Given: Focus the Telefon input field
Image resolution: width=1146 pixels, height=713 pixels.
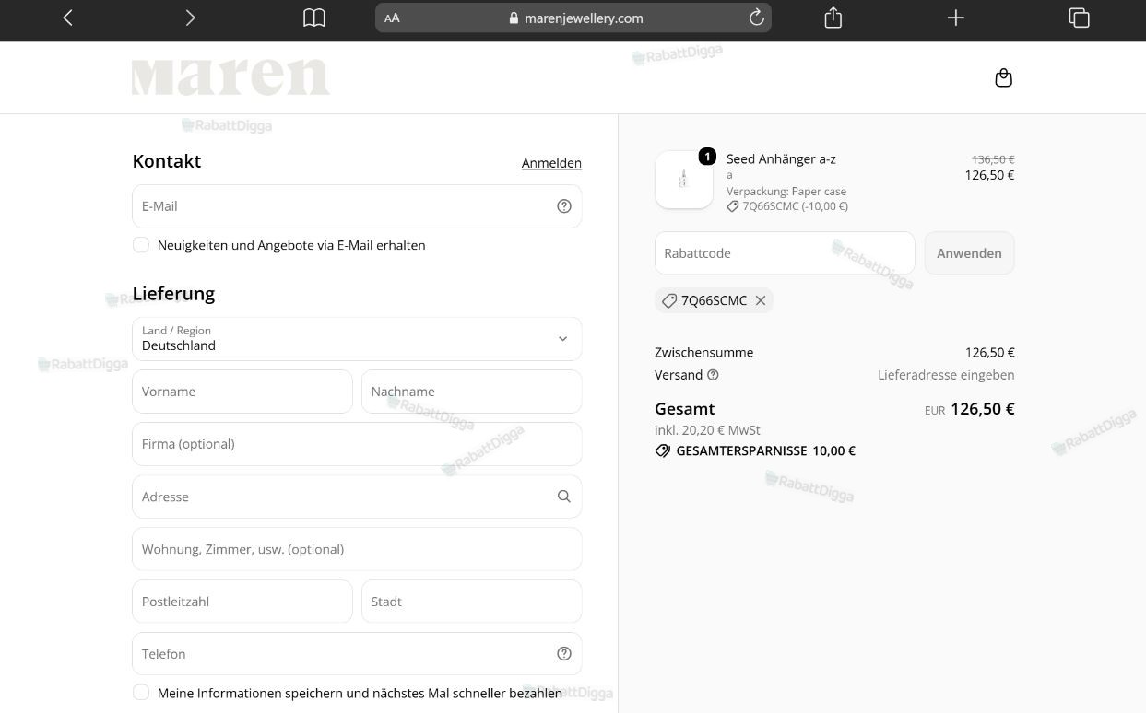Looking at the screenshot, I should pos(357,654).
